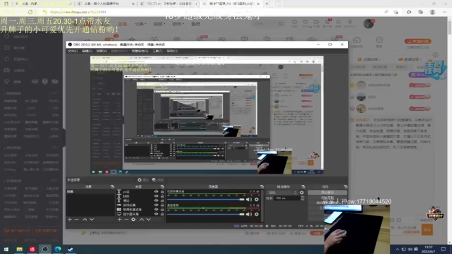Click the 属性 properties button above docks

point(144,180)
